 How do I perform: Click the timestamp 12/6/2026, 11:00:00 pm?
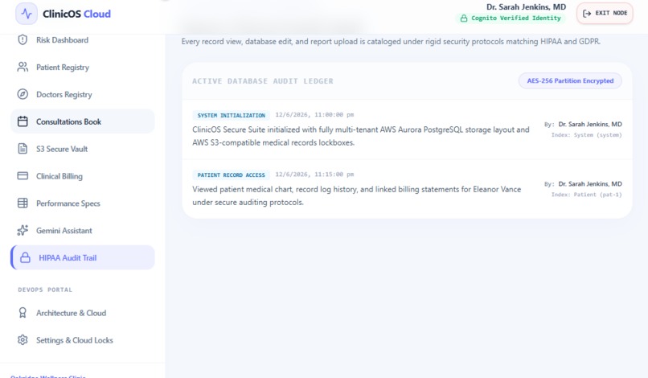314,115
